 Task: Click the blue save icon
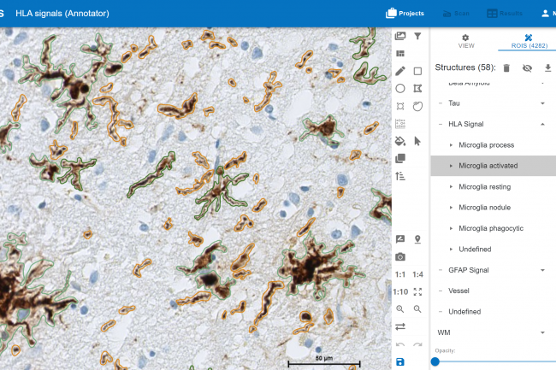click(x=400, y=362)
